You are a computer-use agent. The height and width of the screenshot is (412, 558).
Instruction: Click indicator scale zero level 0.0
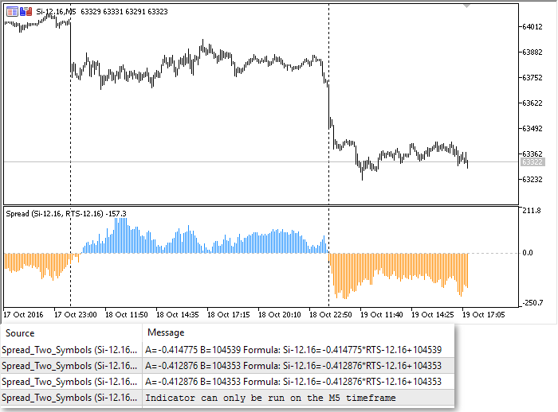(528, 253)
